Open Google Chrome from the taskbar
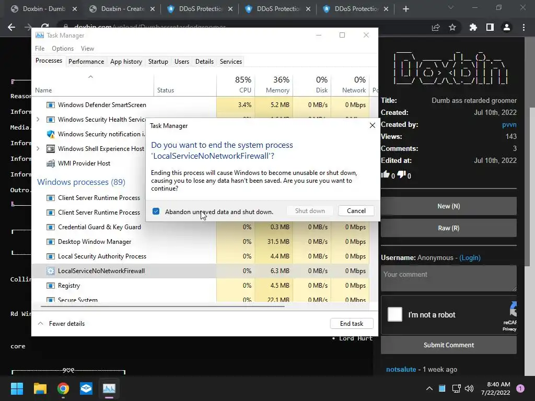535x401 pixels. 63,388
